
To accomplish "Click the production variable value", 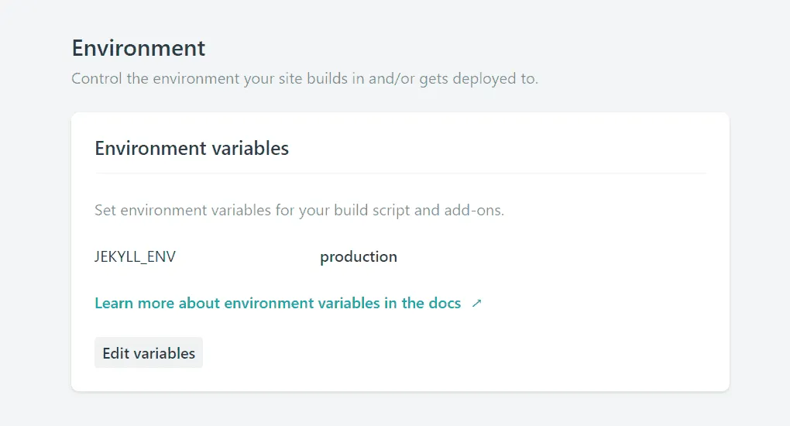I will tap(358, 257).
